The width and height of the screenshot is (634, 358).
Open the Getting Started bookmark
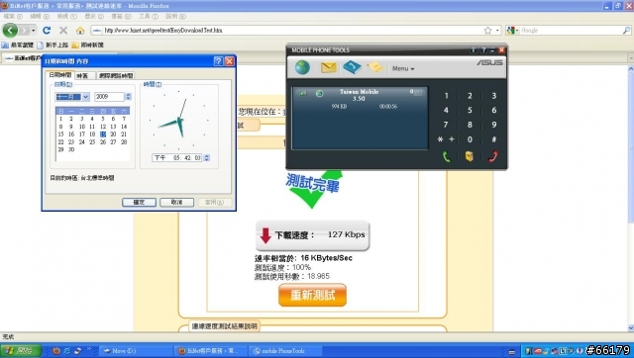(x=53, y=45)
